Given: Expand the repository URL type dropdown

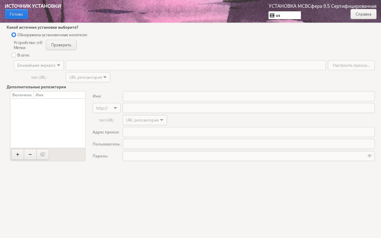Looking at the screenshot, I should [x=145, y=120].
